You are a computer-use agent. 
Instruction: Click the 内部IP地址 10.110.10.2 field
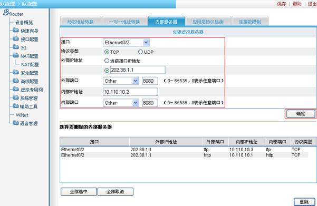130,92
